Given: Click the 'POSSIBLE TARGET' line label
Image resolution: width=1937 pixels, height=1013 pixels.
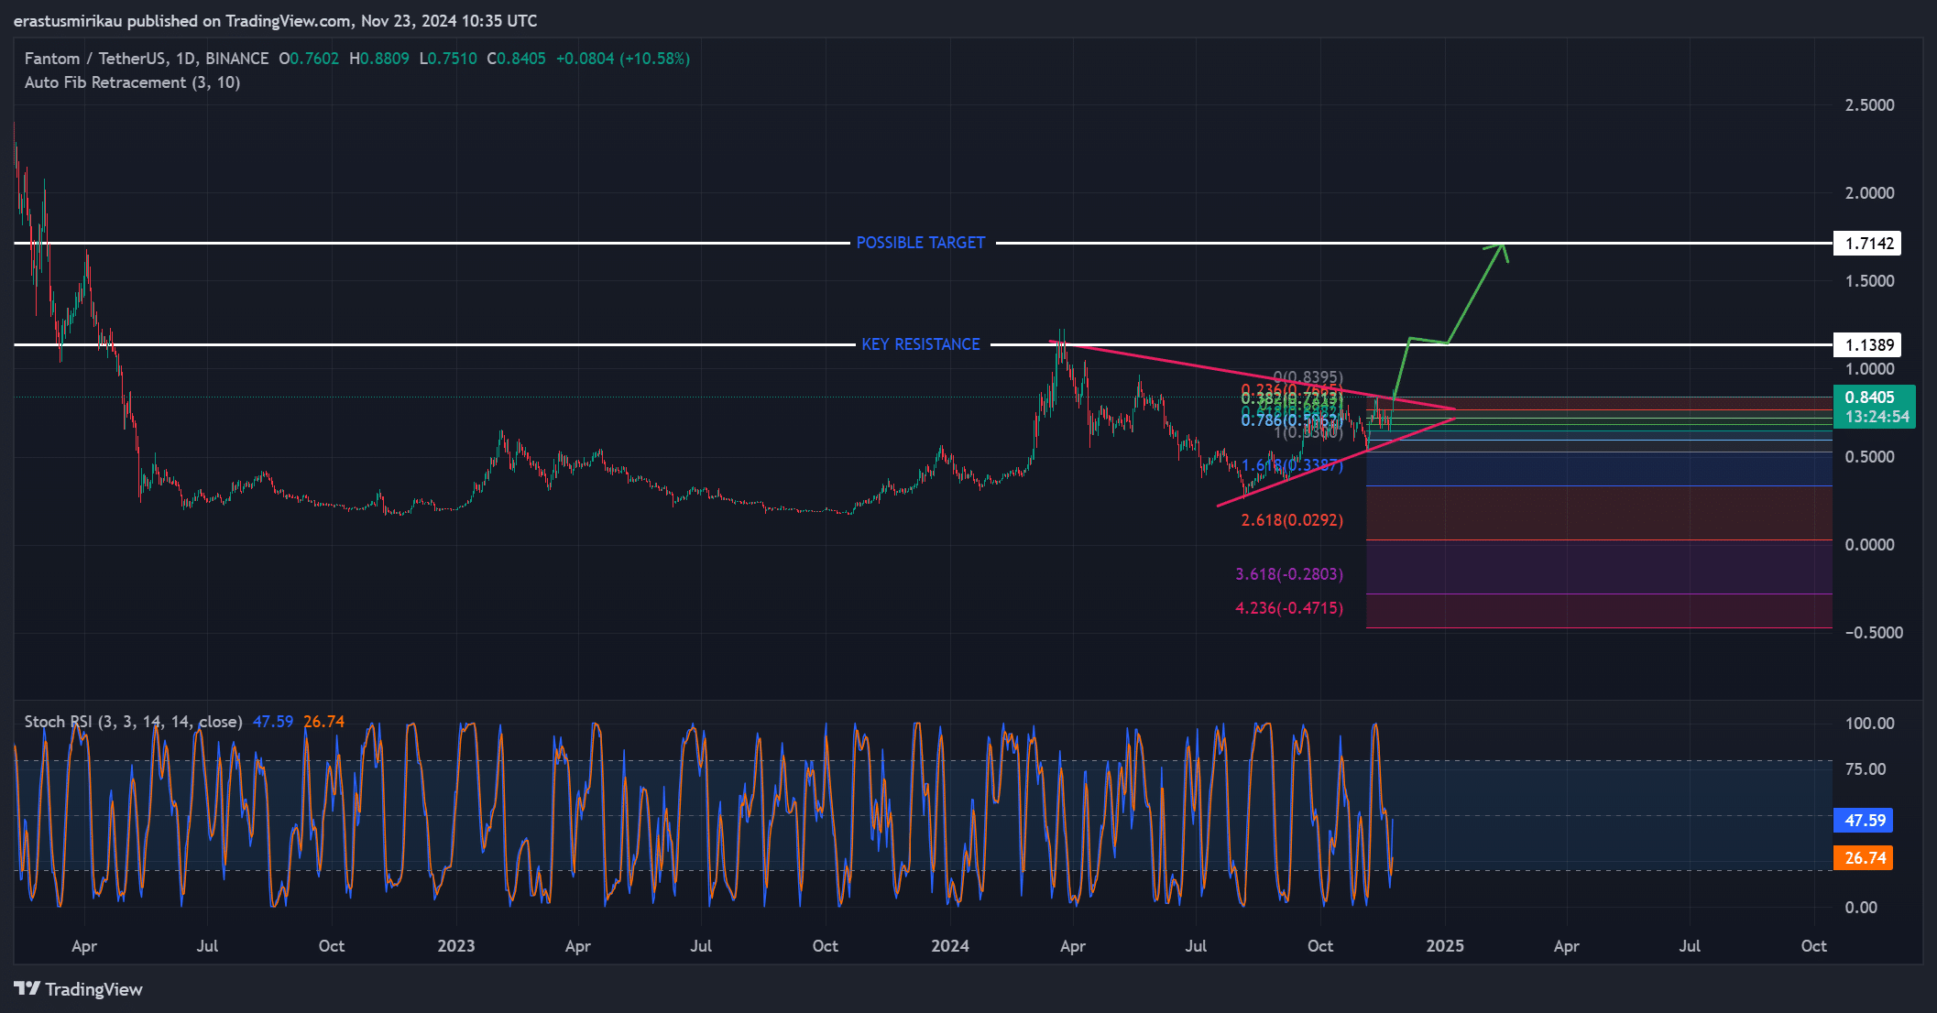Looking at the screenshot, I should coord(921,243).
